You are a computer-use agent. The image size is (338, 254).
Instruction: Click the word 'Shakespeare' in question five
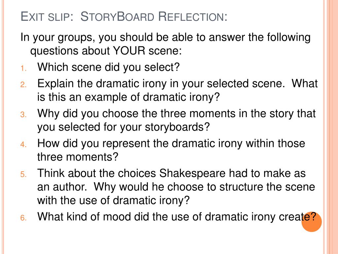(x=192, y=173)
